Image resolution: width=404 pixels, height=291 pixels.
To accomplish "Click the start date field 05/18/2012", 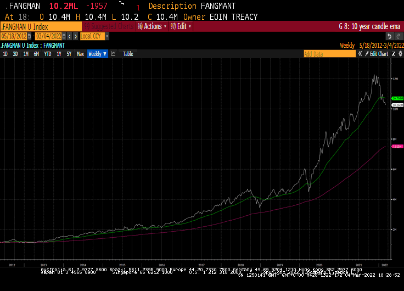I will point(14,36).
